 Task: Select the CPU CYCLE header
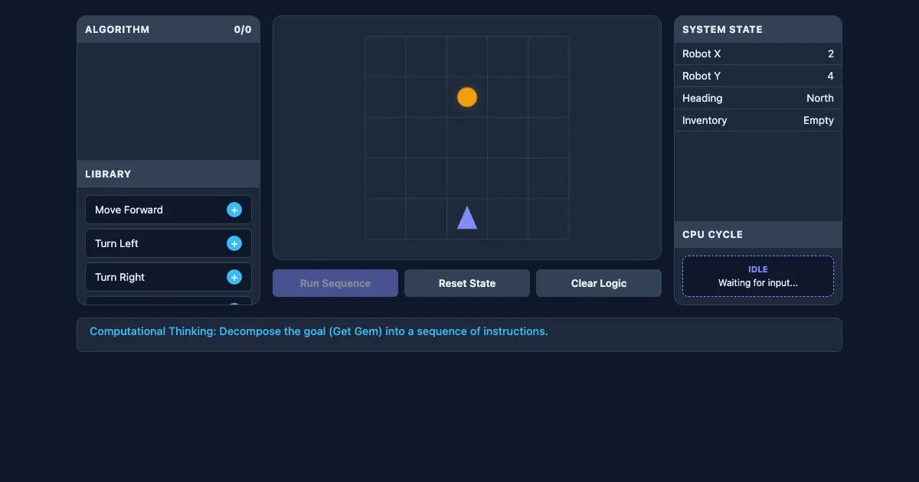click(758, 234)
